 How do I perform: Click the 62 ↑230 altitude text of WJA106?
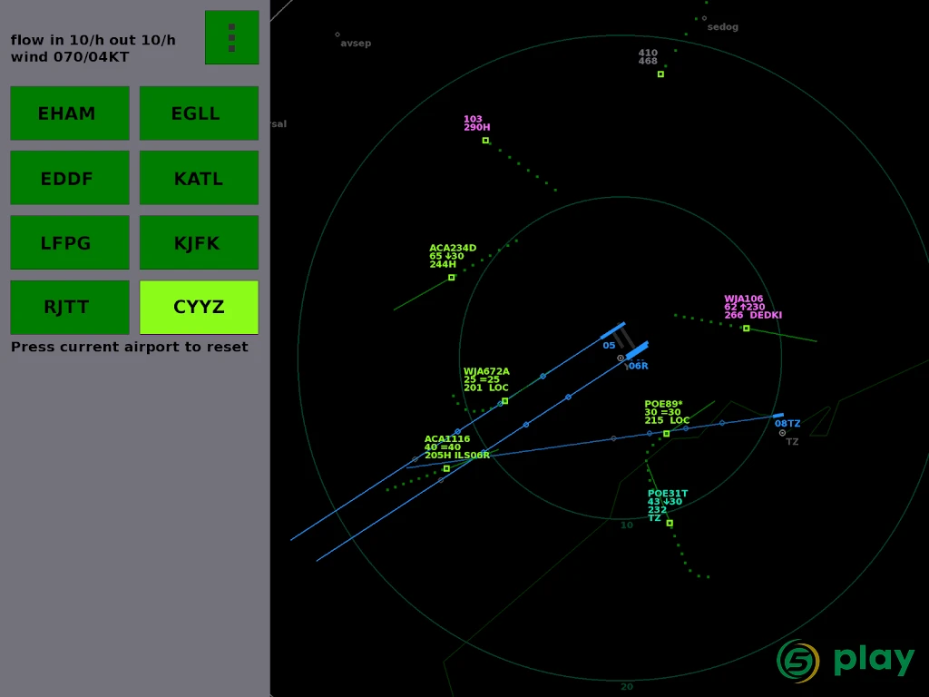tap(745, 307)
